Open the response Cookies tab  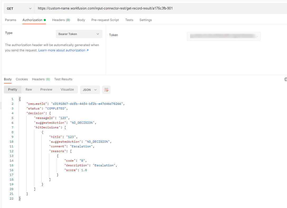coord(22,79)
